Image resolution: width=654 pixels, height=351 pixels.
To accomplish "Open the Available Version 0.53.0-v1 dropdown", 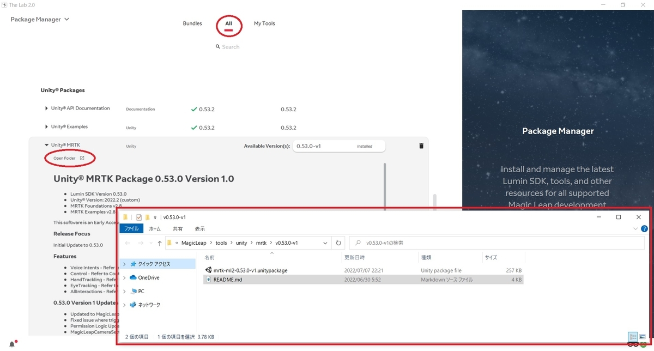I will click(339, 146).
